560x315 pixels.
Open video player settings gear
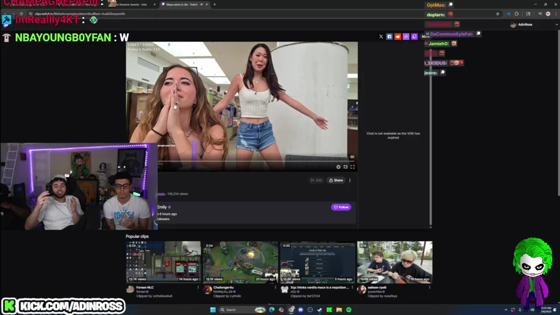(x=338, y=167)
